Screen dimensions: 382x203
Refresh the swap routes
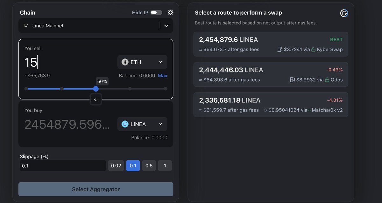click(344, 13)
